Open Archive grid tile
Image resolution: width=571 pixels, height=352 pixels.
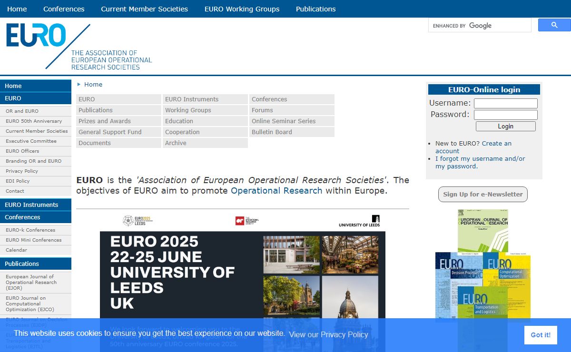205,143
